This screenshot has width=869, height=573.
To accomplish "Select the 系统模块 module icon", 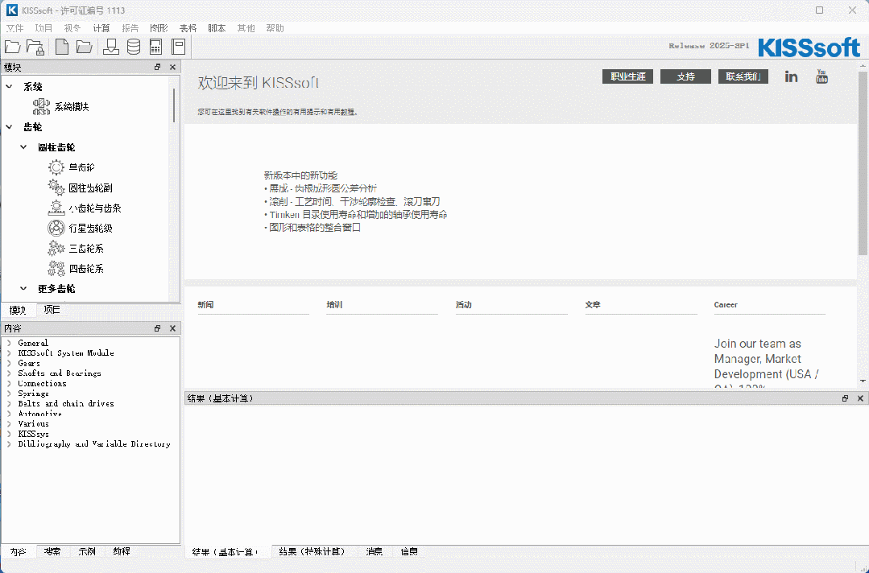I will [42, 106].
